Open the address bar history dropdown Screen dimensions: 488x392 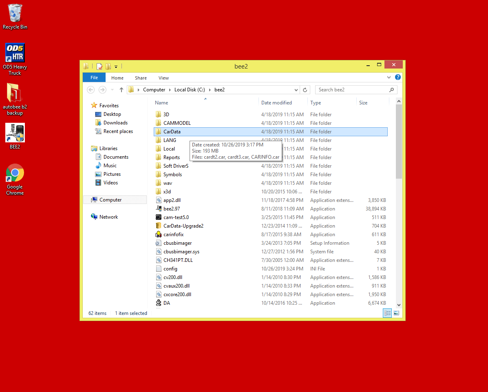[x=296, y=90]
